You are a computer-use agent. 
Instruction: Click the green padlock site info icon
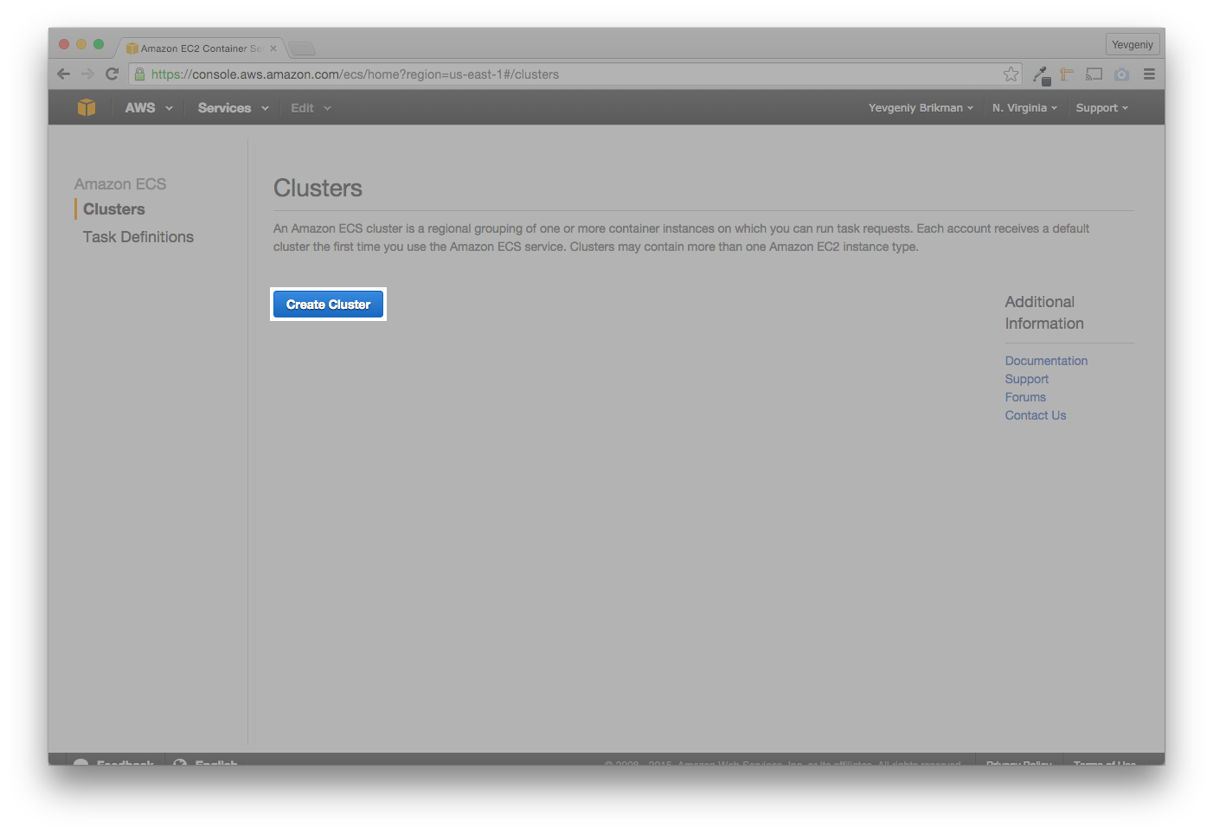pyautogui.click(x=139, y=74)
